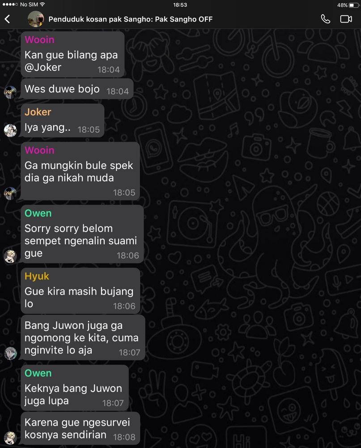Tap the back arrow icon

point(8,19)
